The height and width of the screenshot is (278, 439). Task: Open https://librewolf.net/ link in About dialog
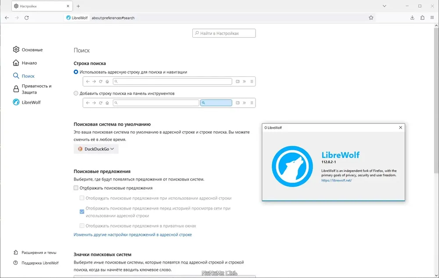tap(337, 181)
